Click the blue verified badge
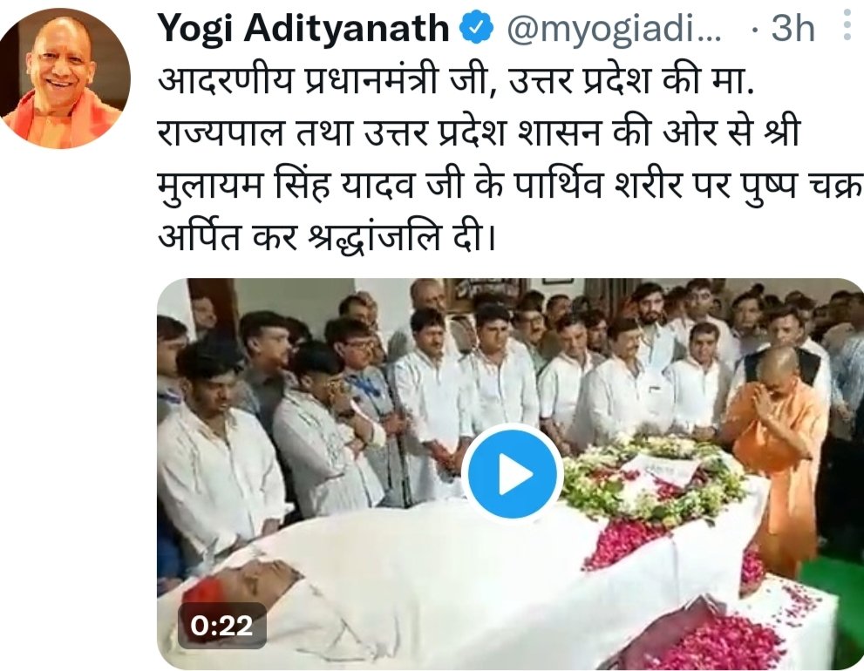This screenshot has height=671, width=864. pos(476,28)
